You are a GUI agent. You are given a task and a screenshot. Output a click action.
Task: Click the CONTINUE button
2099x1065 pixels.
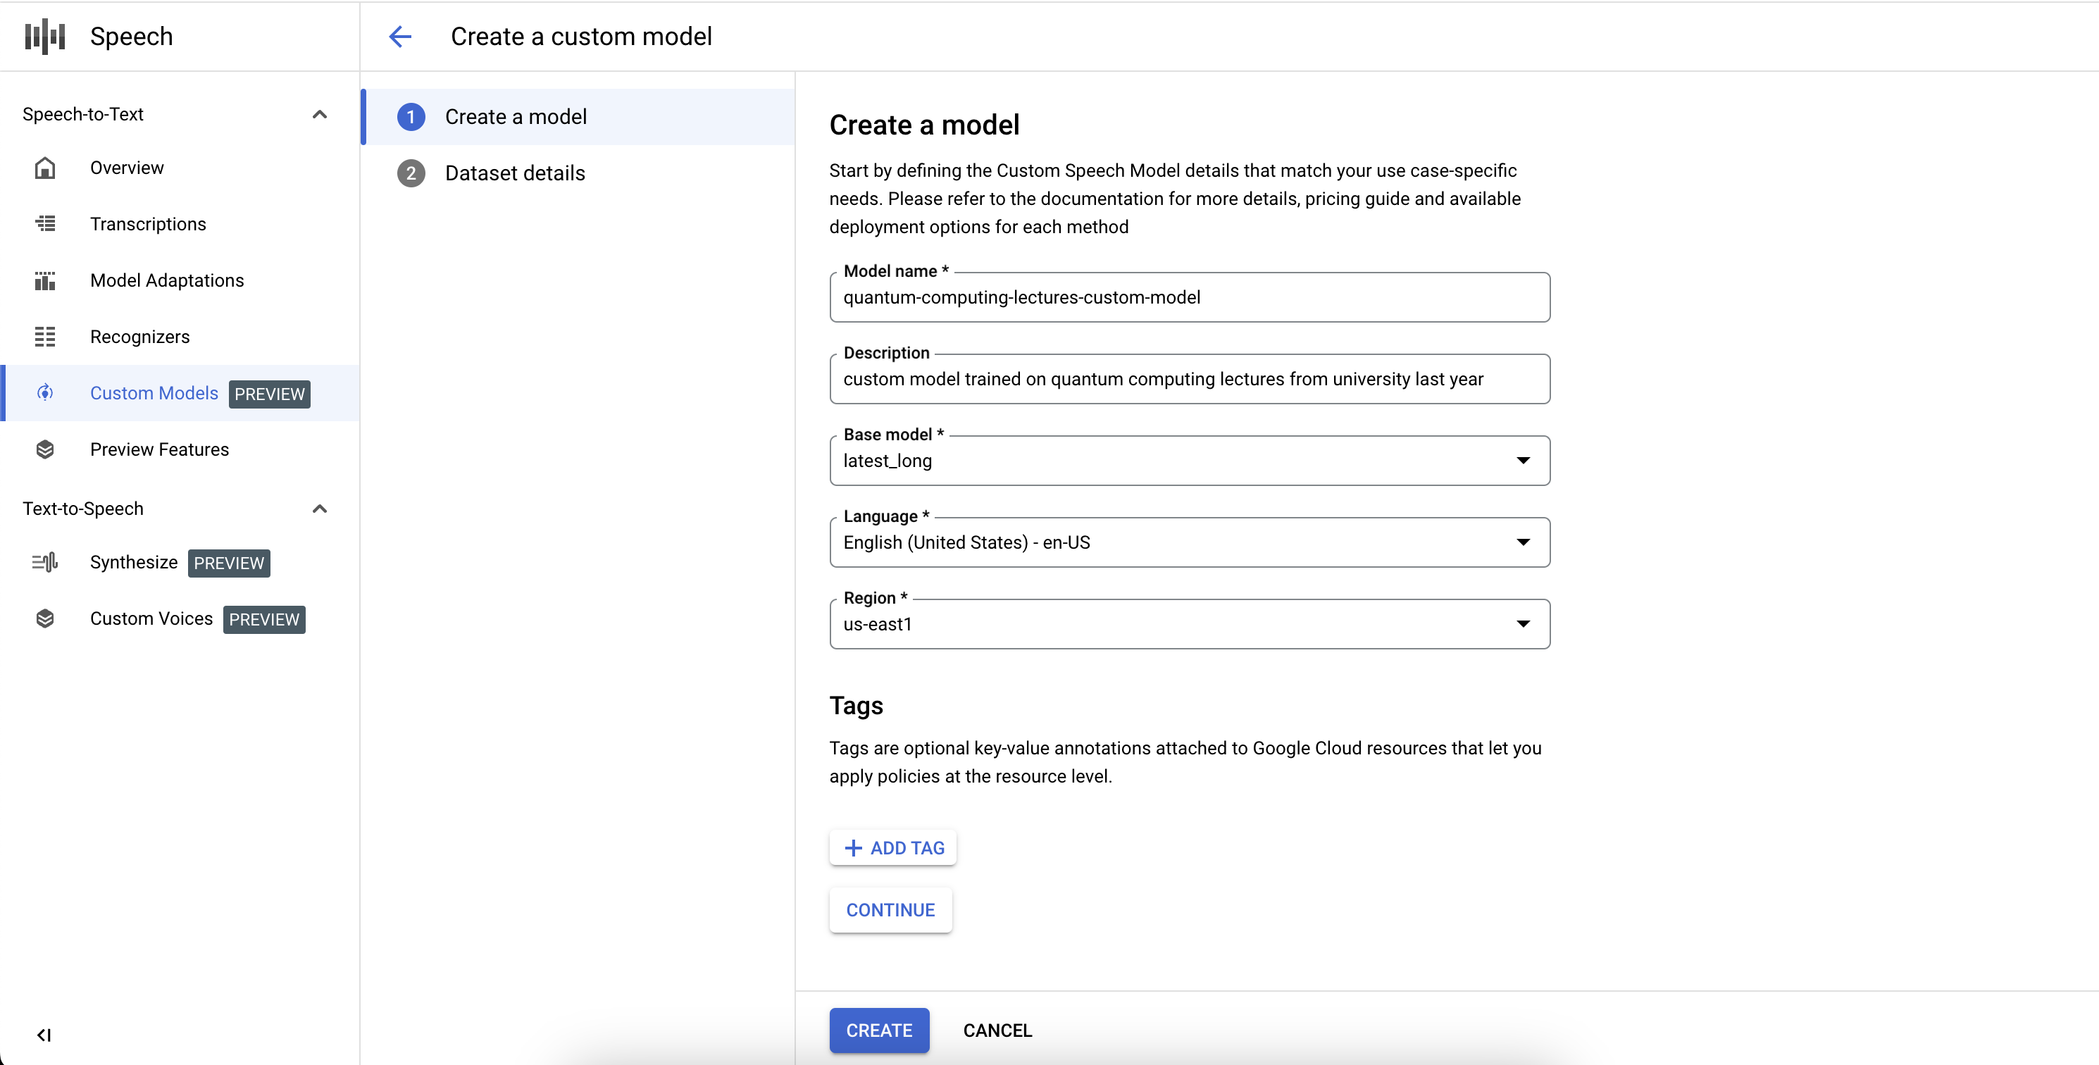pos(890,909)
